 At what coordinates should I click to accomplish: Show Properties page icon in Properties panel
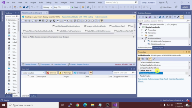(146, 59)
